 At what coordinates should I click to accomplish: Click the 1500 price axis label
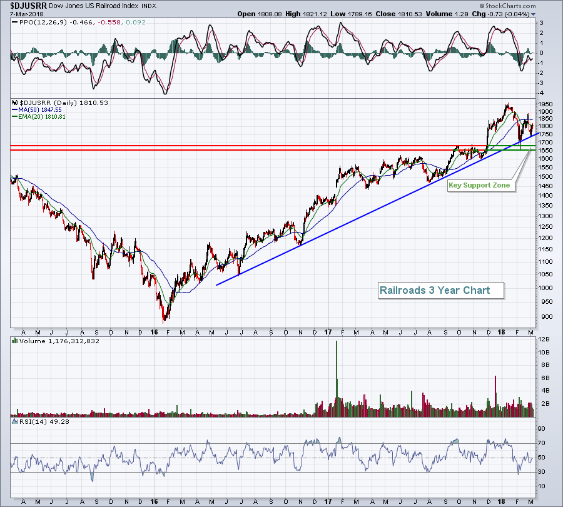pos(545,177)
